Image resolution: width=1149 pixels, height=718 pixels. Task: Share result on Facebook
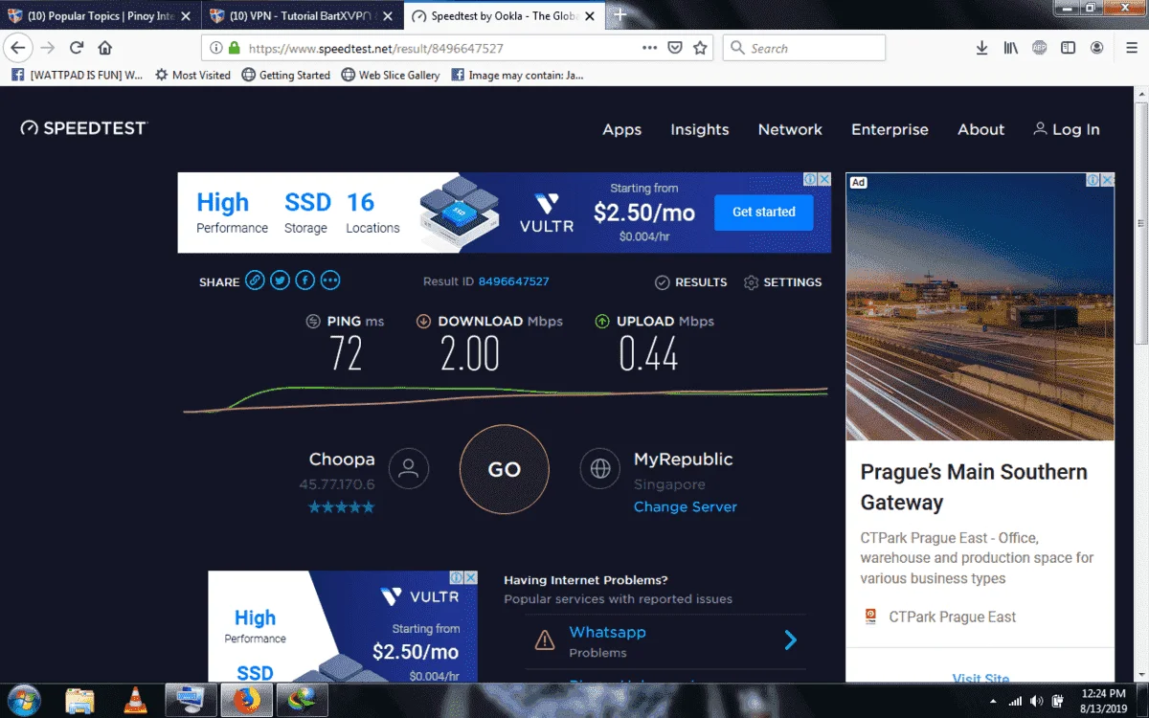pos(304,280)
